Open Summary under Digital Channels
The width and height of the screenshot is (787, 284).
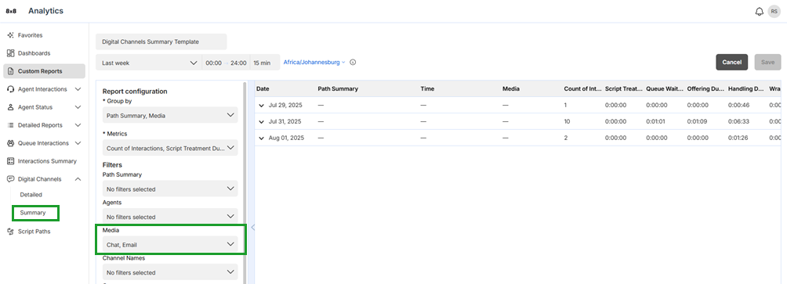pyautogui.click(x=33, y=213)
